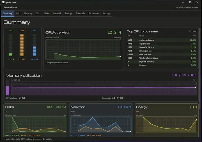
Task: Click the Disks card heading
Action: click(x=9, y=107)
